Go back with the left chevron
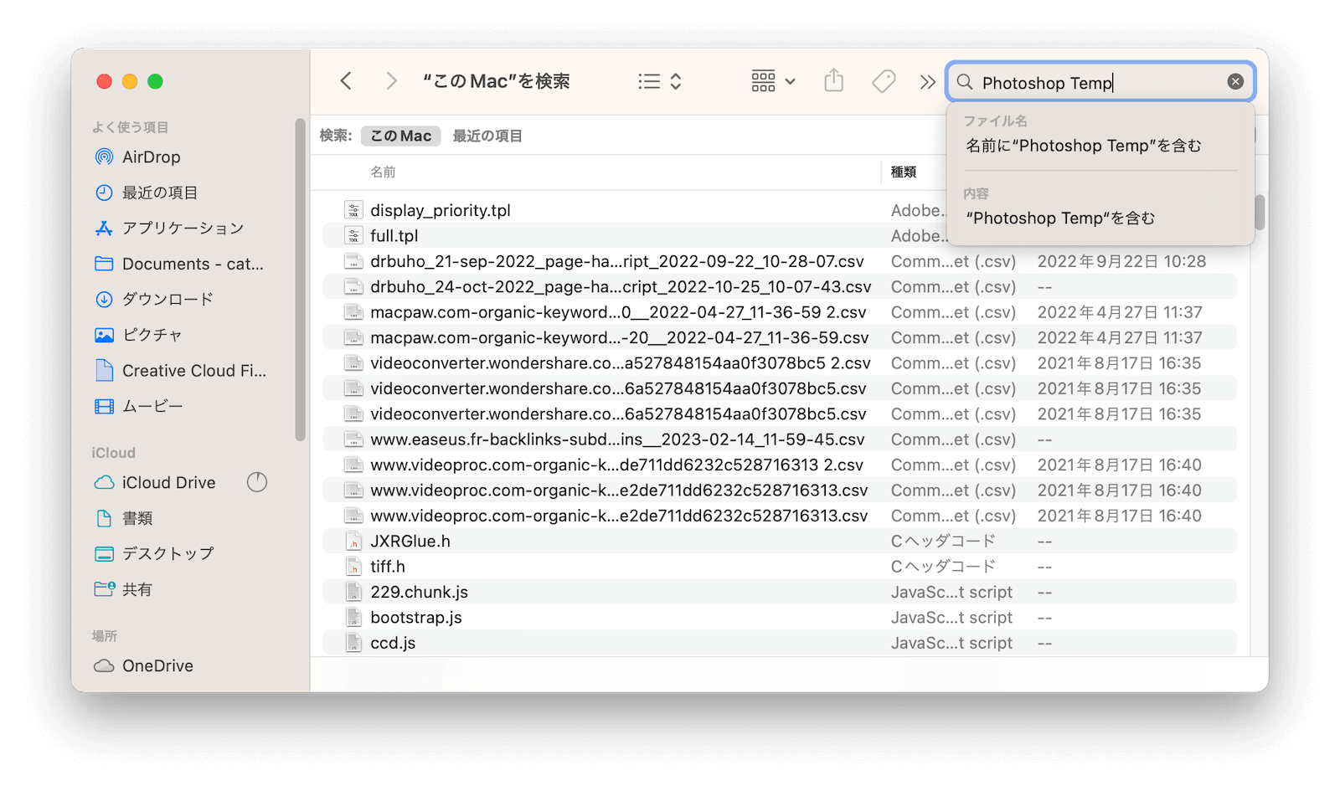 [346, 81]
